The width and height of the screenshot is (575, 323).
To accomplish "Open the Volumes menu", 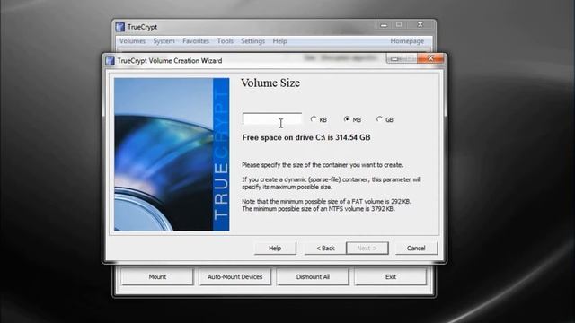I will click(x=132, y=41).
